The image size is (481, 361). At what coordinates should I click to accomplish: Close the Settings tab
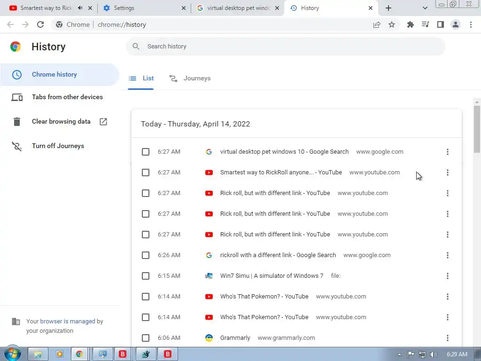tap(184, 8)
